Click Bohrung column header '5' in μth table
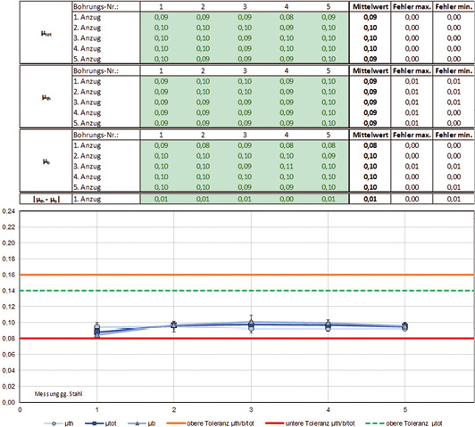Viewport: 475px width, 427px height. click(x=329, y=70)
